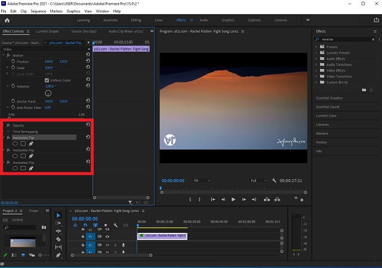Open Program monitor settings wrench

pyautogui.click(x=274, y=180)
